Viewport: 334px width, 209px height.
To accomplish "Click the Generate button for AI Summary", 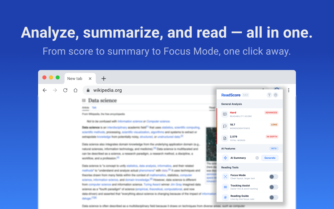I will [x=270, y=158].
